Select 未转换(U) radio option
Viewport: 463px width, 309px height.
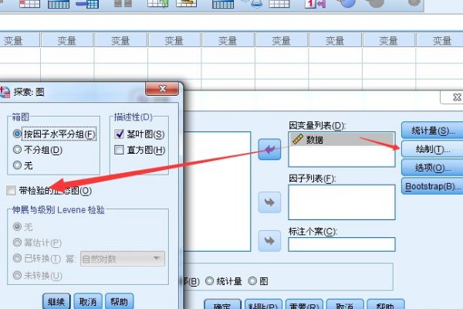(38, 275)
